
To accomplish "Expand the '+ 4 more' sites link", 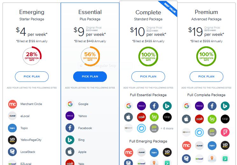I will [167, 129].
